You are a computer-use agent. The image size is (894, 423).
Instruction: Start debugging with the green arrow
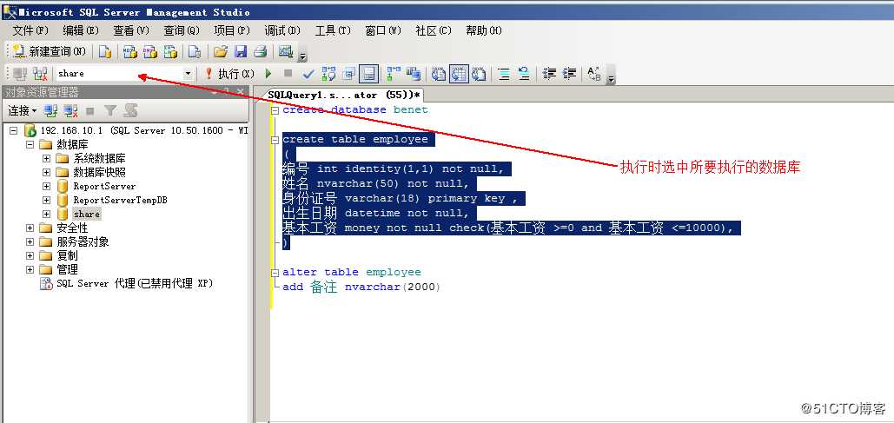tap(268, 74)
